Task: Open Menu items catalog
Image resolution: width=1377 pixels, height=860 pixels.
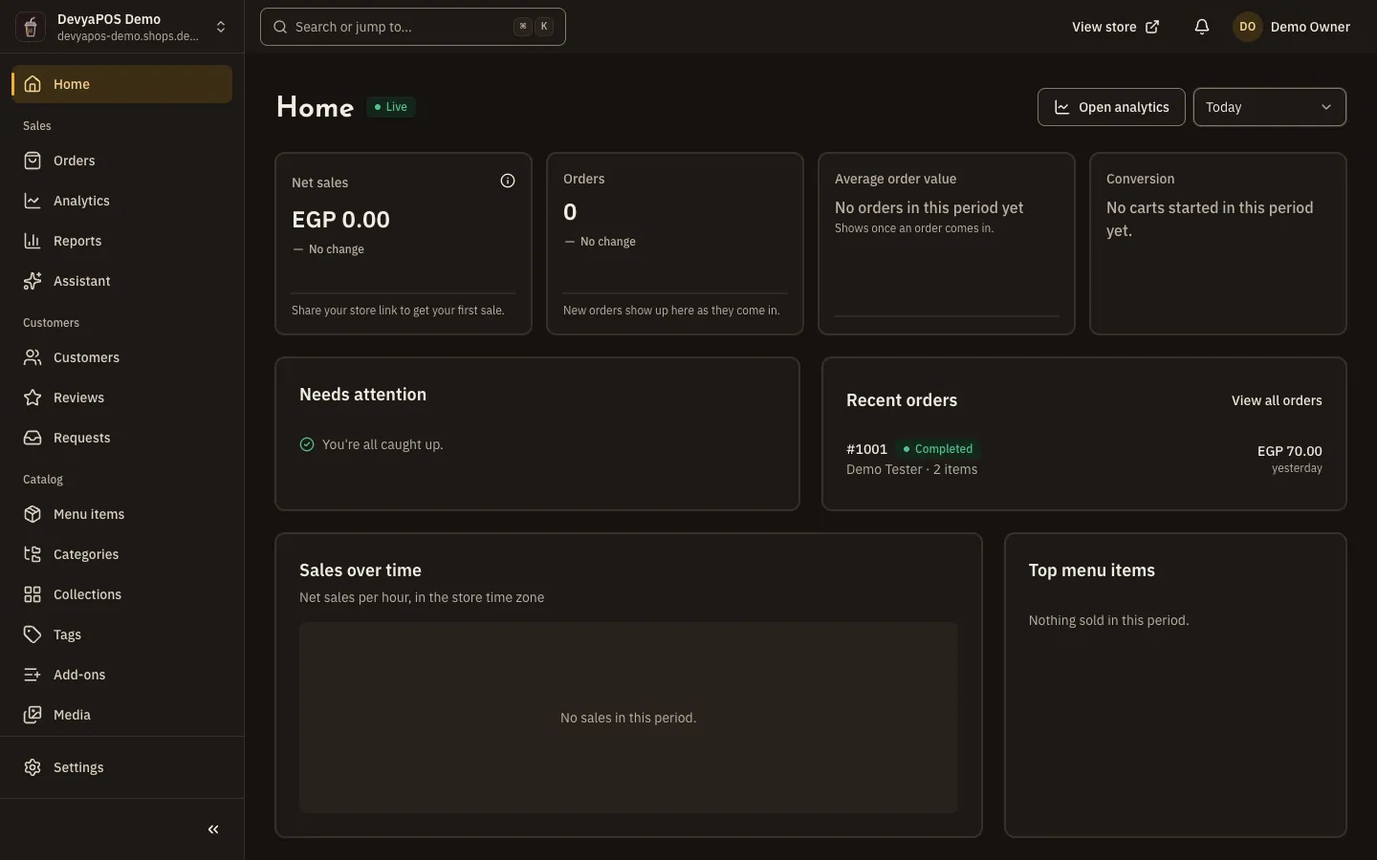Action: tap(121, 514)
